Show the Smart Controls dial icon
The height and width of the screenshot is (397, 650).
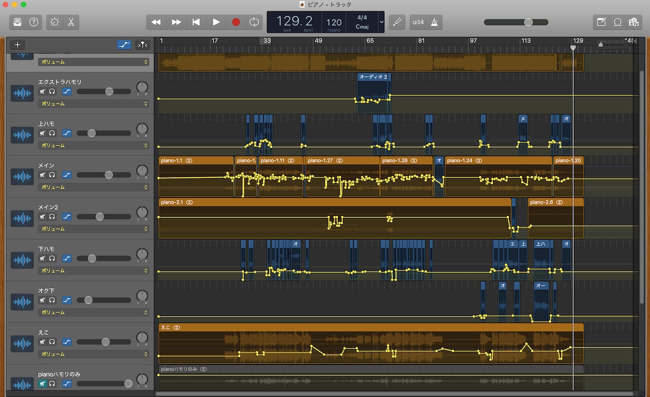pos(54,22)
